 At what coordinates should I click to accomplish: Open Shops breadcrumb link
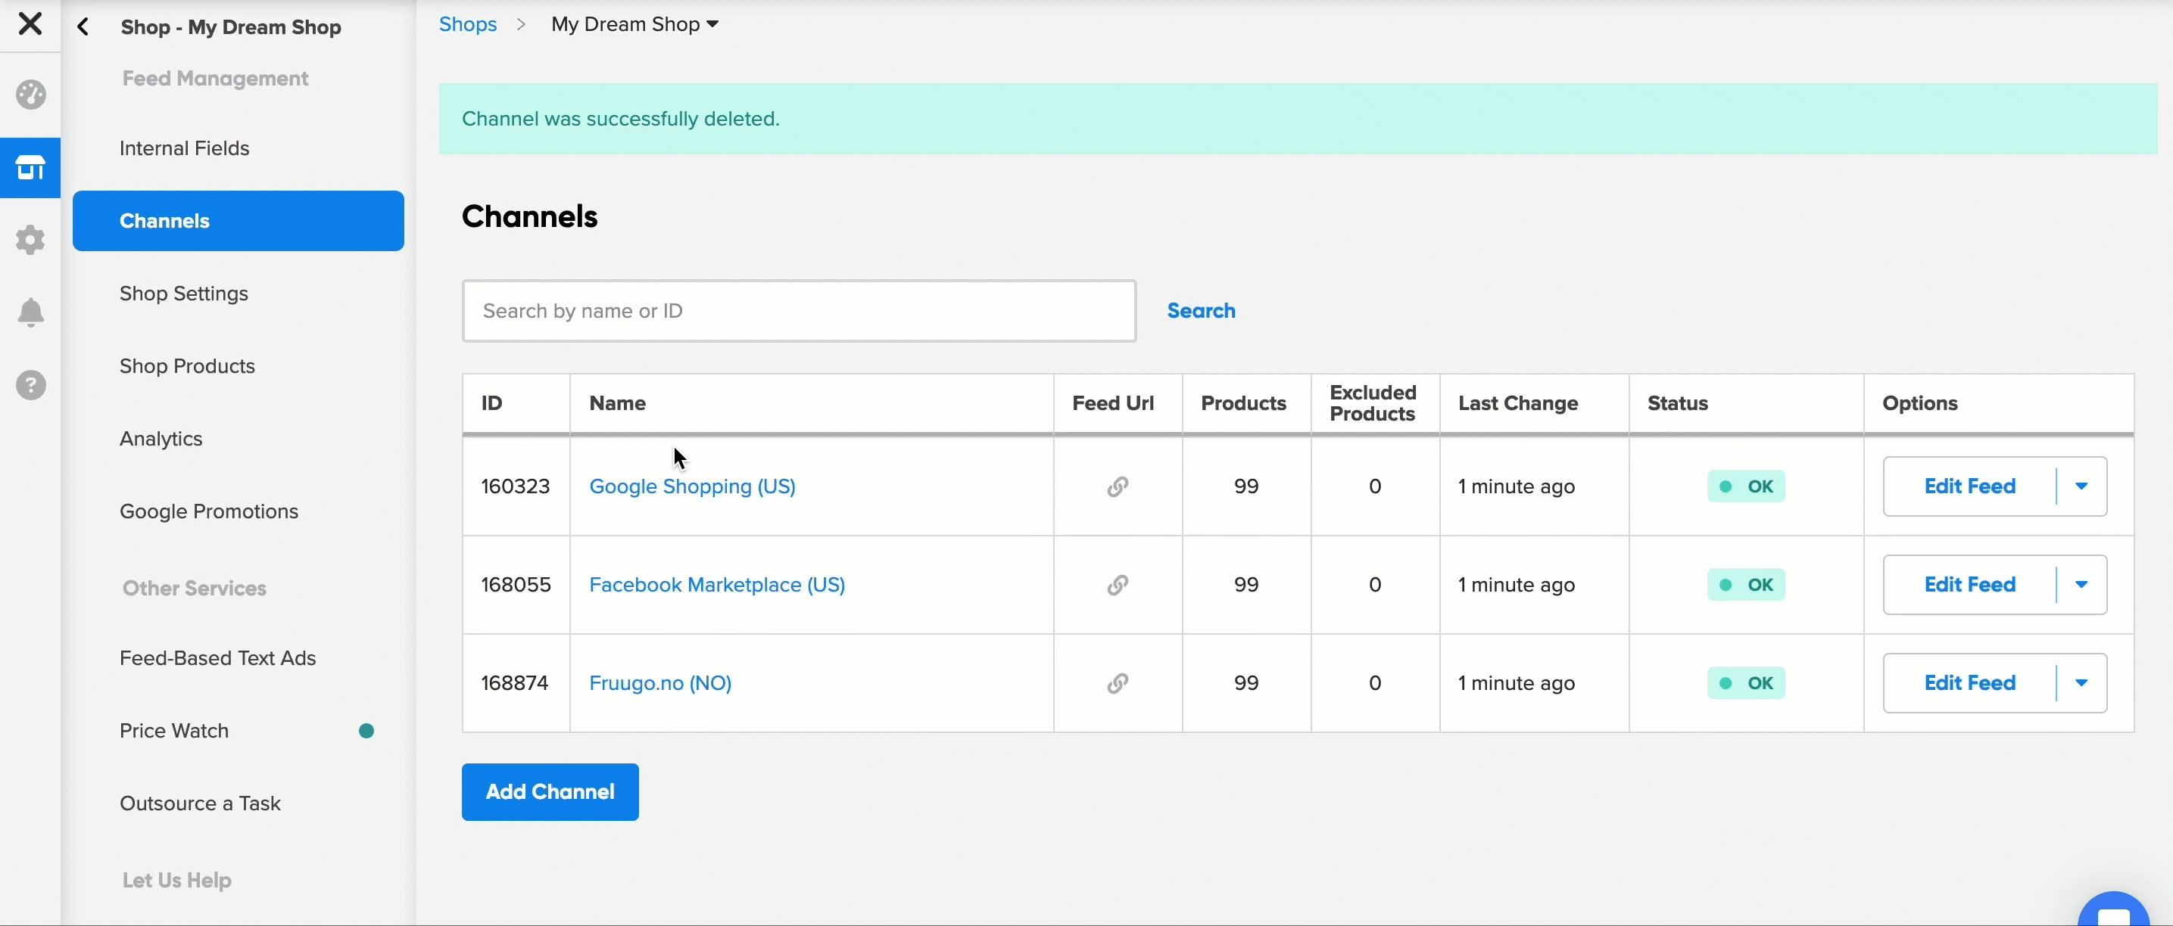[x=468, y=24]
